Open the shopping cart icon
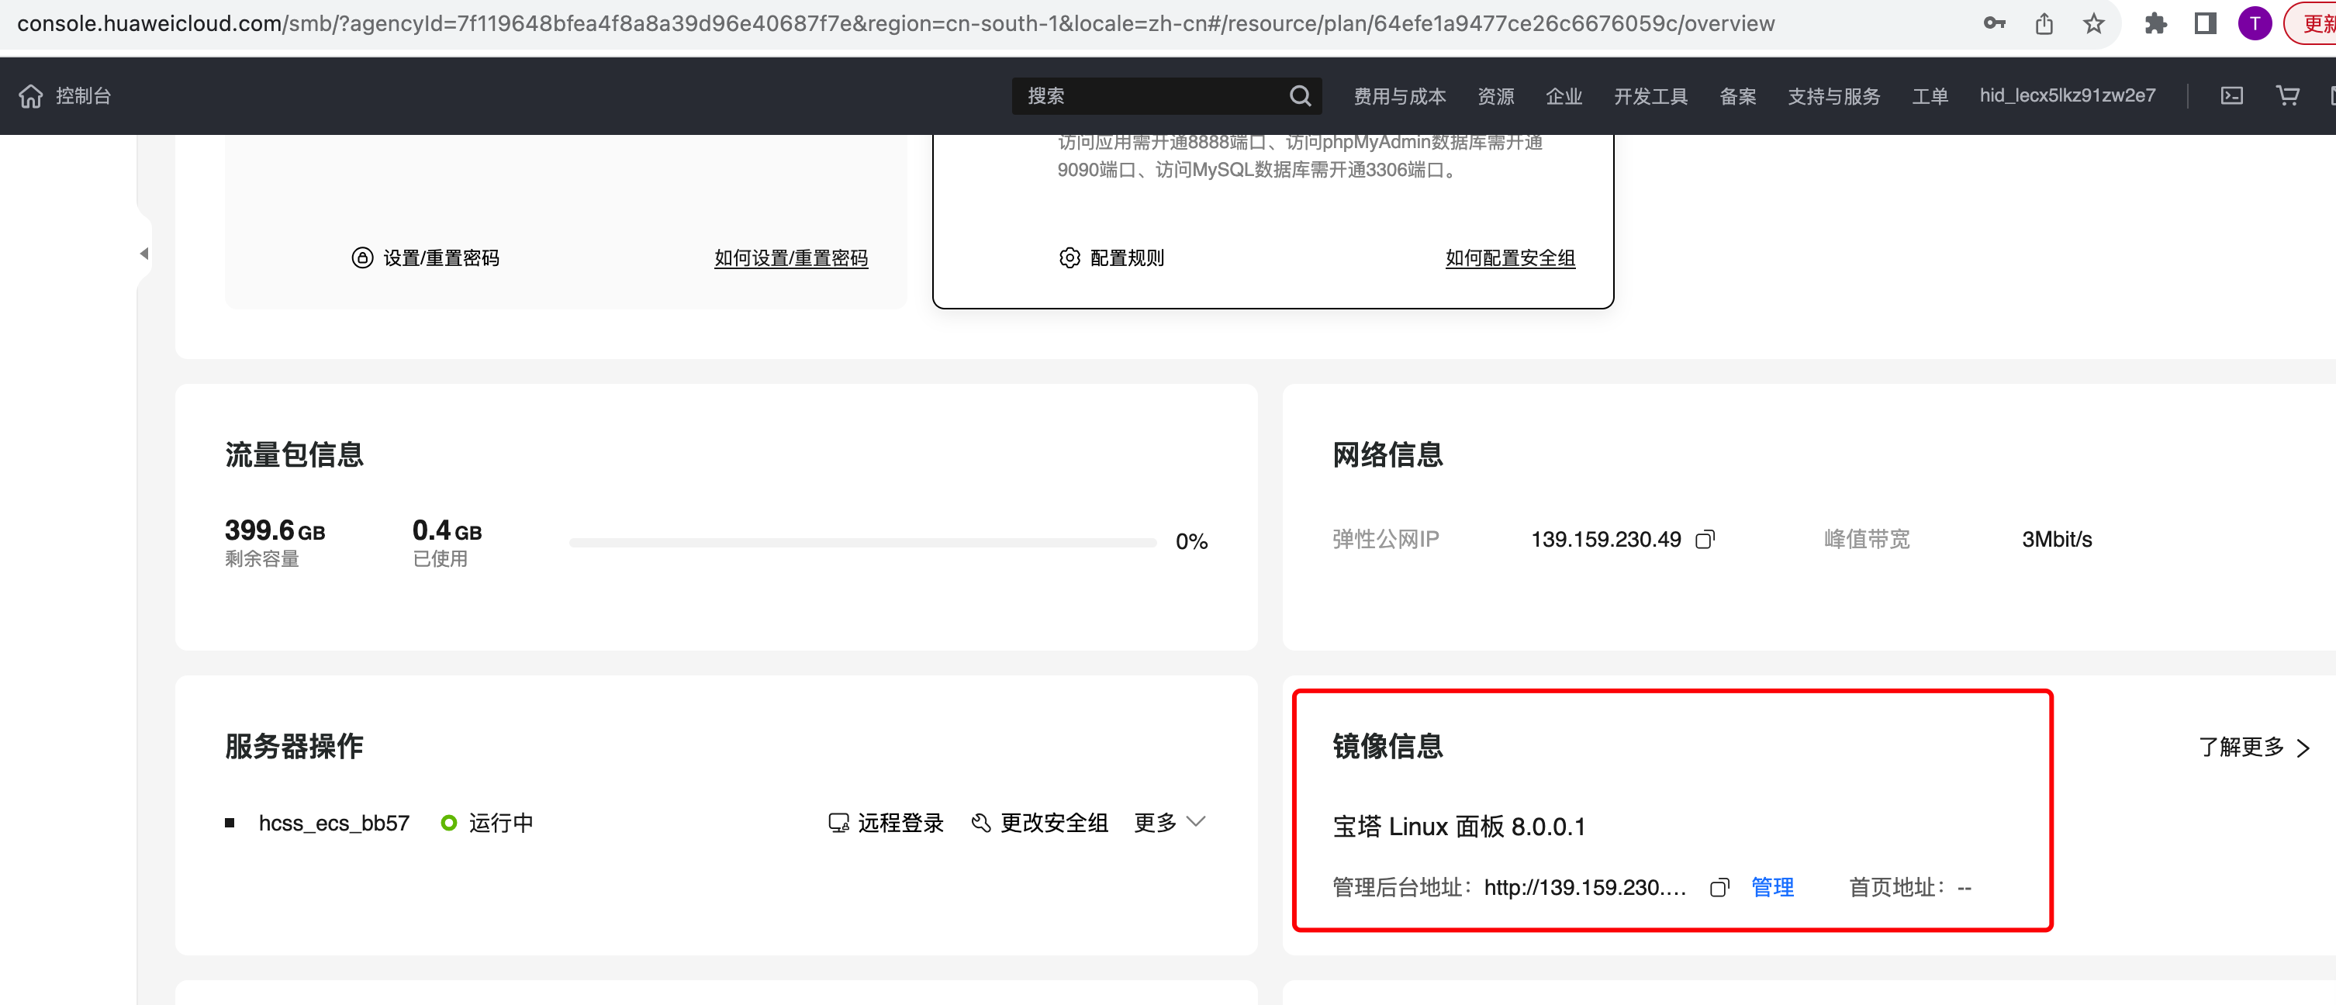The width and height of the screenshot is (2336, 1005). (2287, 96)
